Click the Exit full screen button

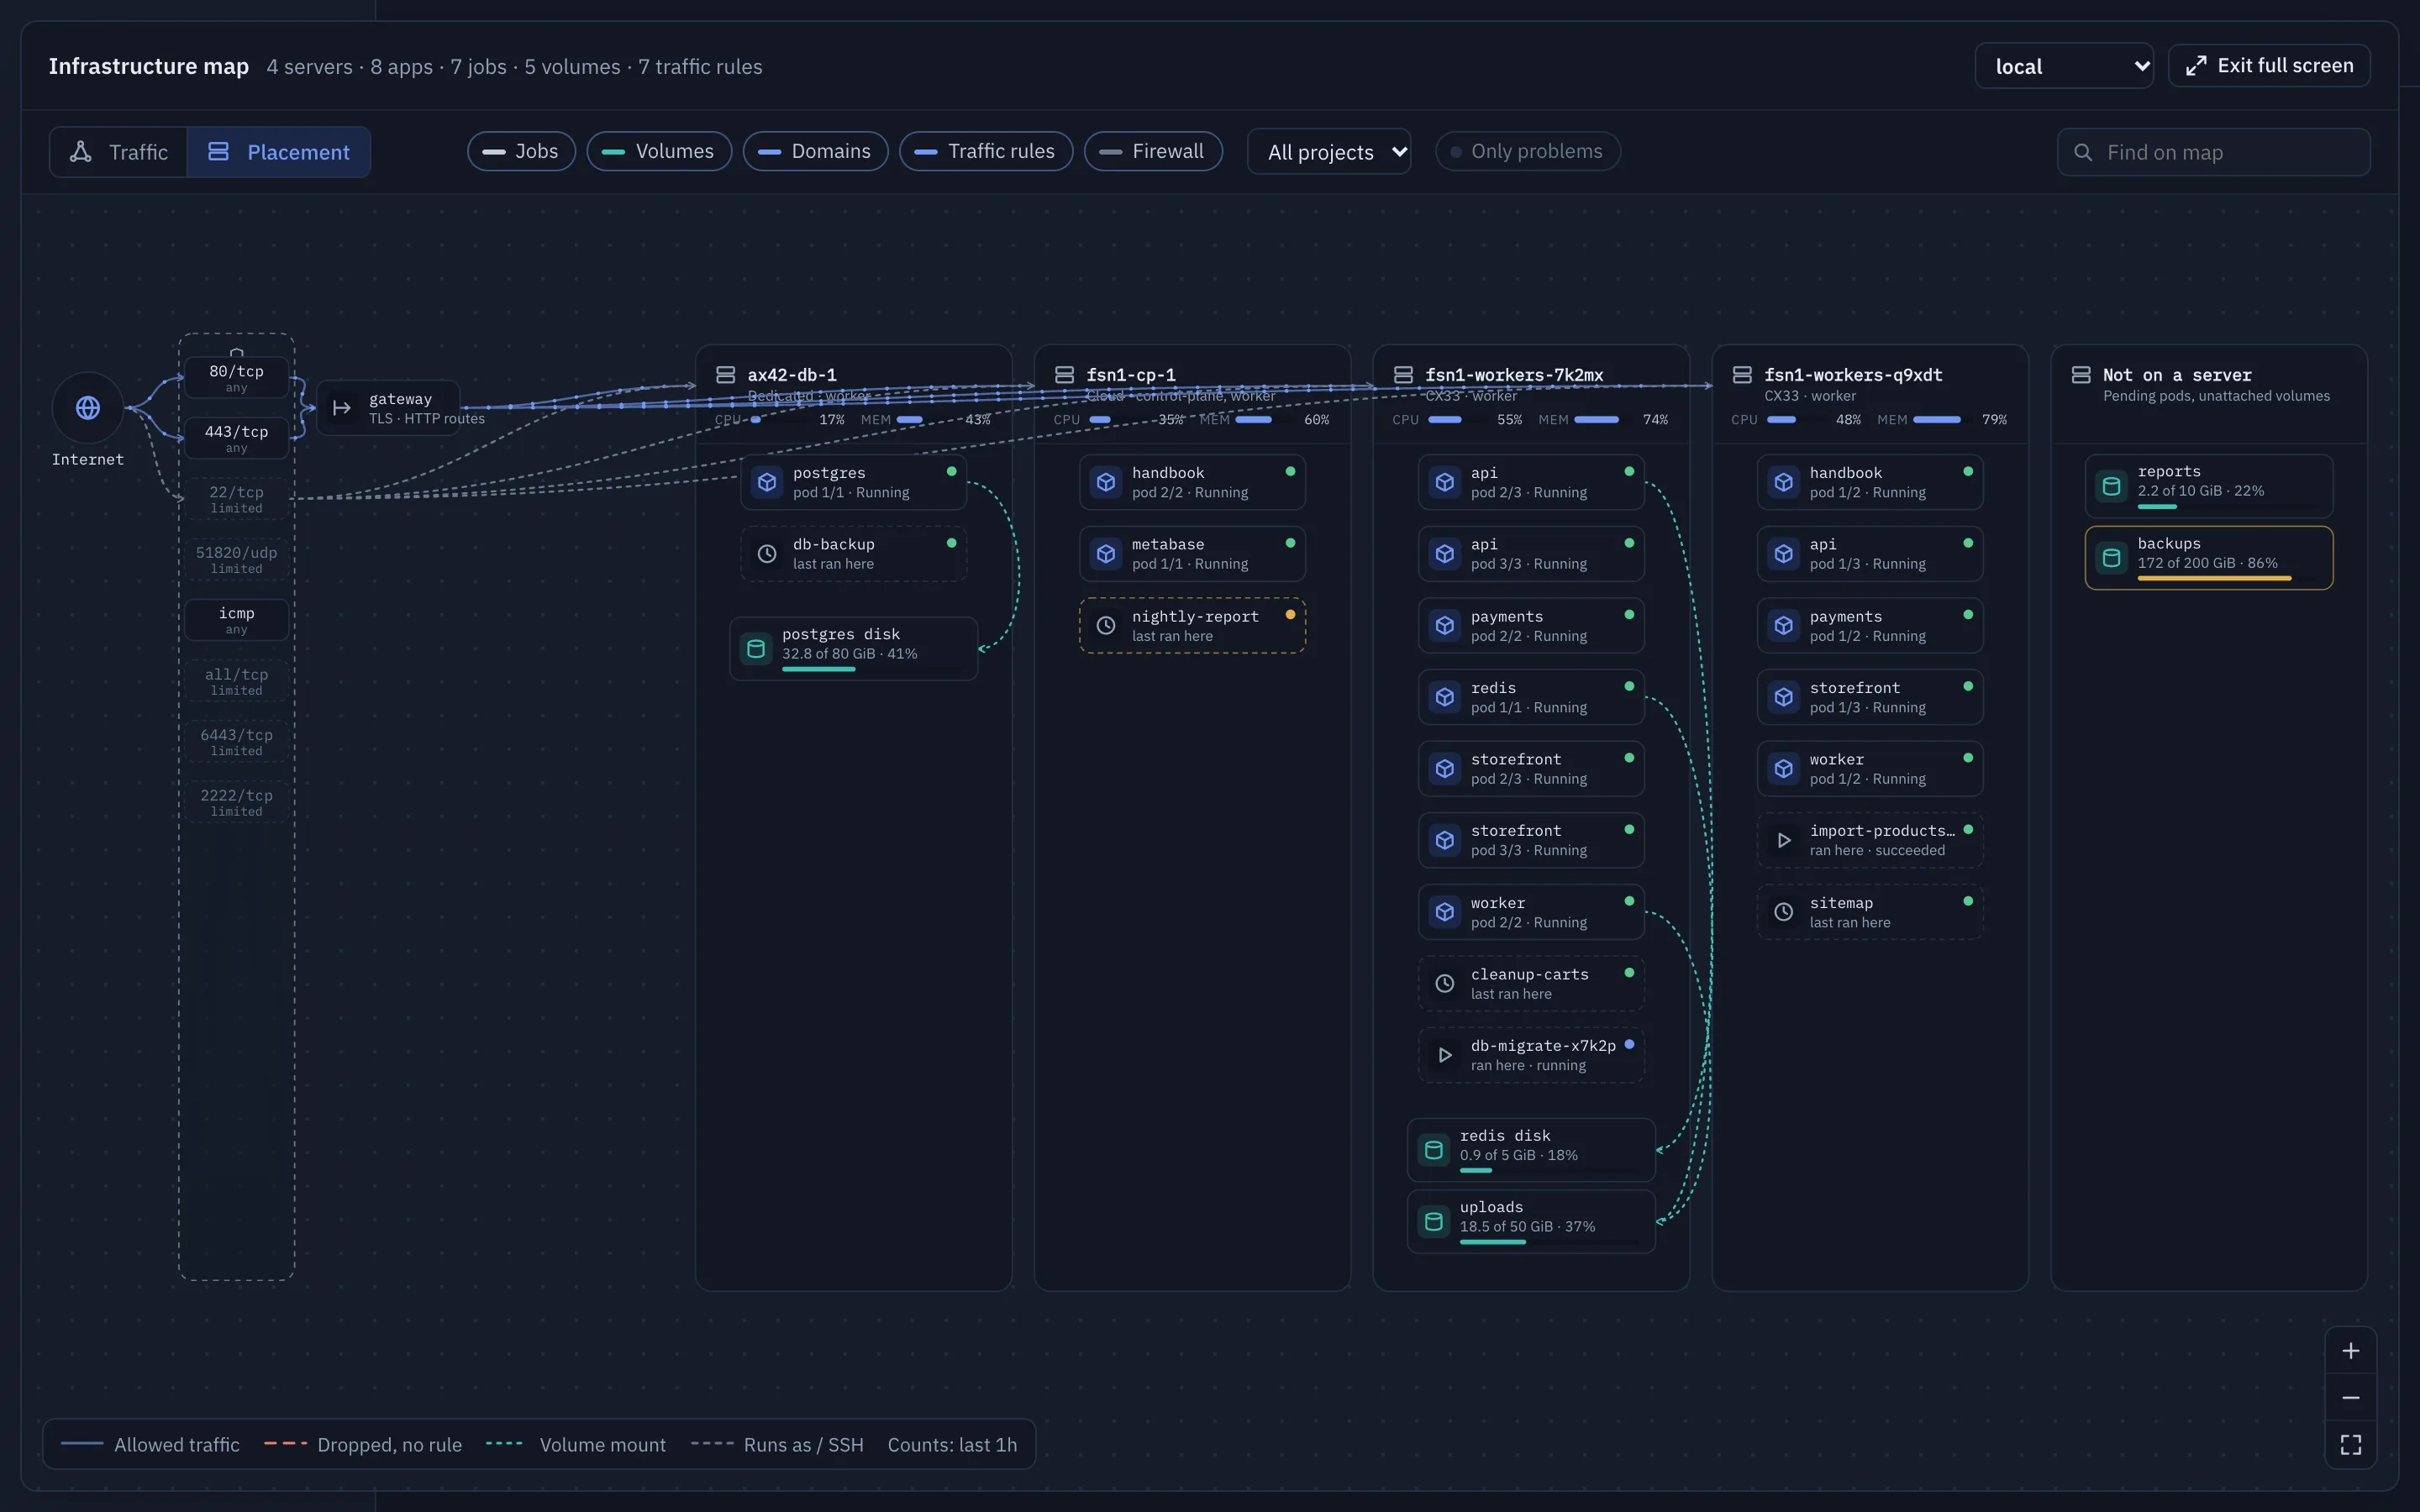tap(2269, 66)
